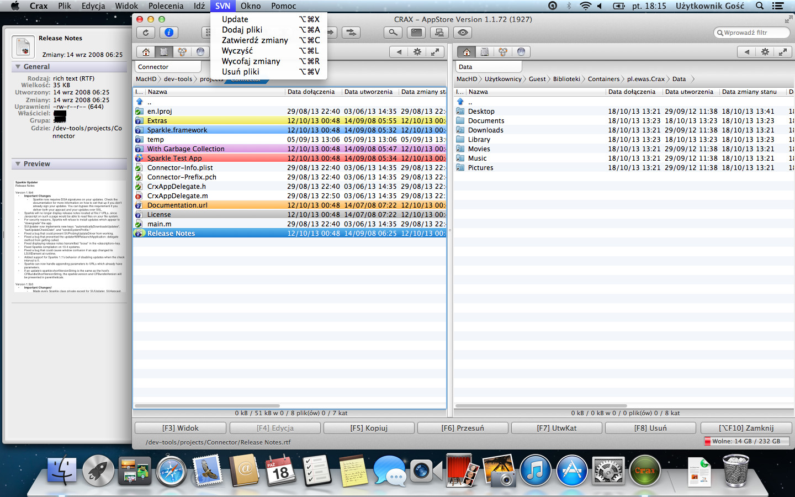Click the F6 Przesuń button
This screenshot has width=795, height=497.
463,428
